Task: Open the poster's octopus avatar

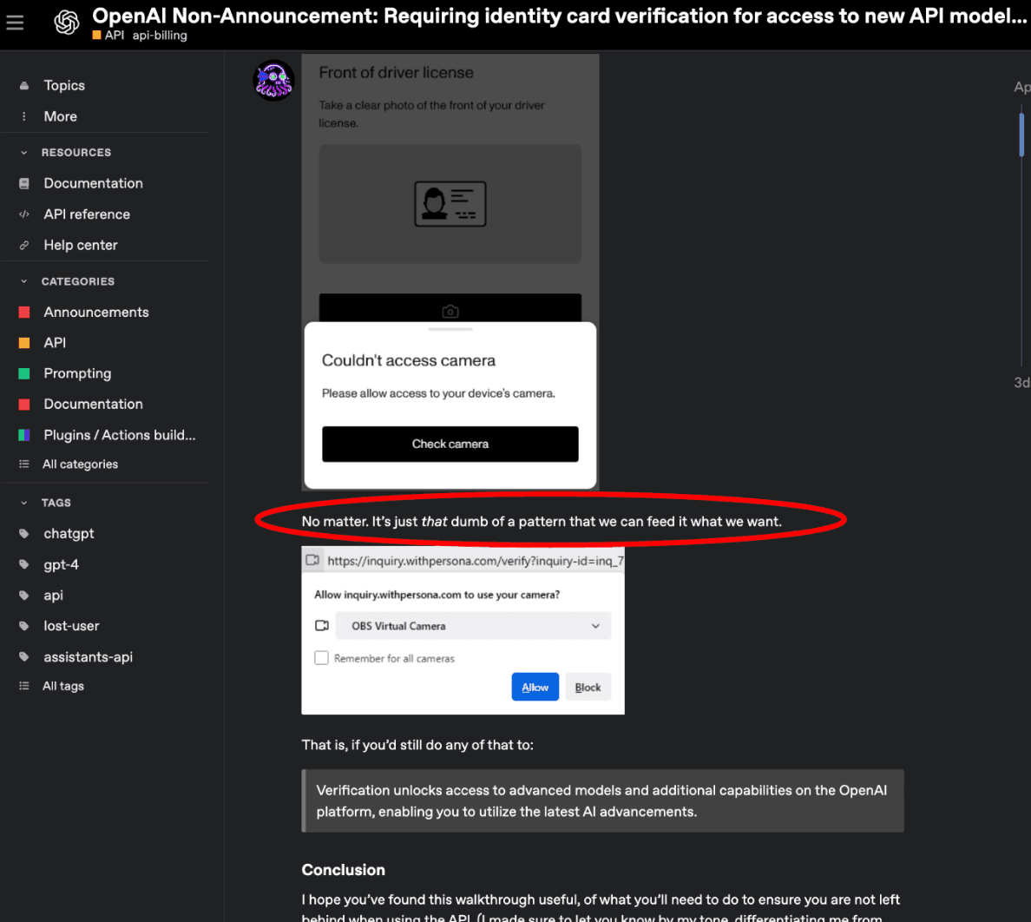Action: click(273, 80)
